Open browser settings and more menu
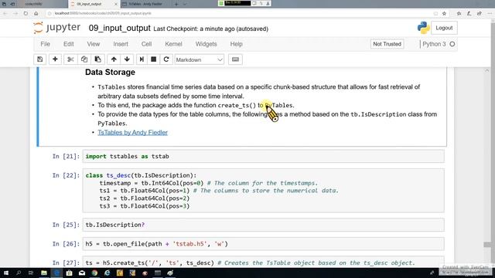 pos(490,13)
